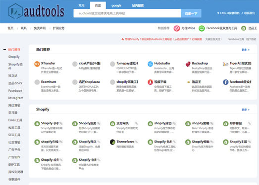The image size is (259, 185).
Task: Click the 支付网关 green Shopify icon
Action: pos(112,124)
